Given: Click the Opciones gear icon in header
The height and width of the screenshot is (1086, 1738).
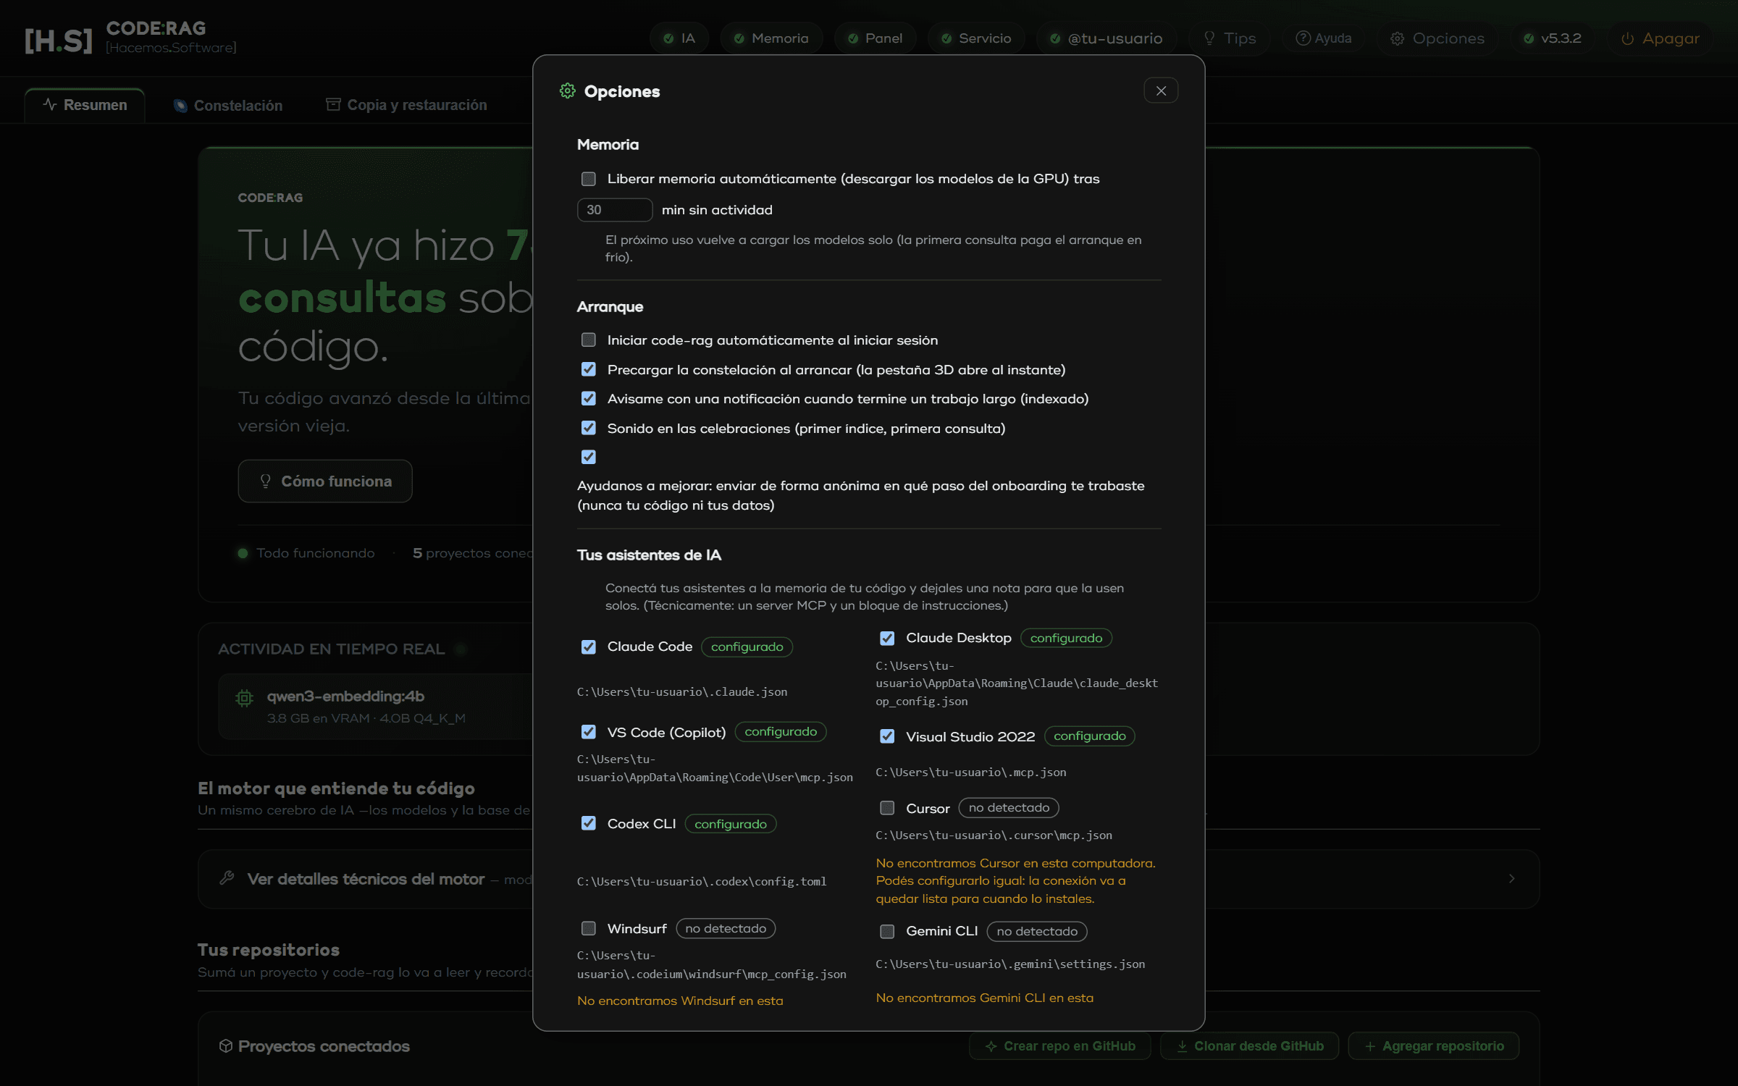Looking at the screenshot, I should click(x=1398, y=38).
